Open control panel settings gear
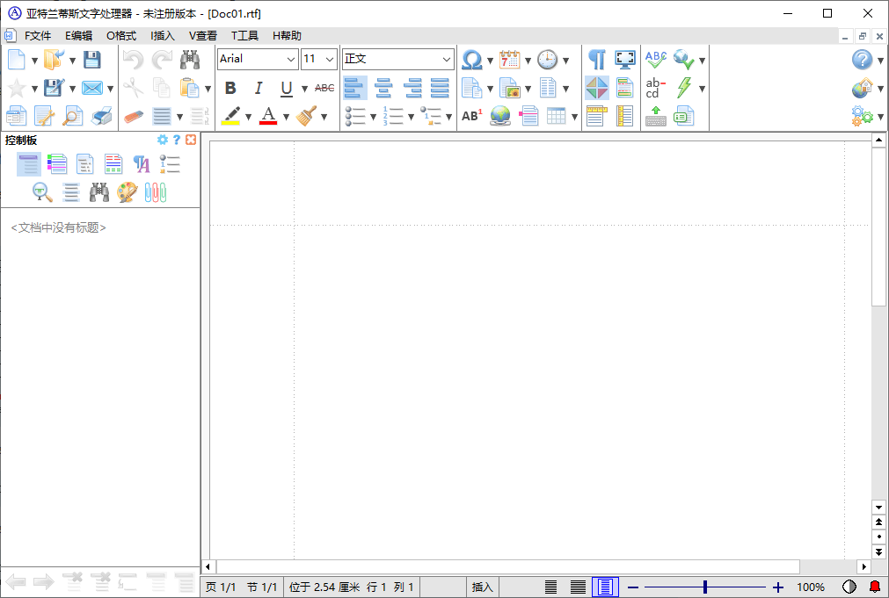The image size is (889, 598). click(163, 140)
